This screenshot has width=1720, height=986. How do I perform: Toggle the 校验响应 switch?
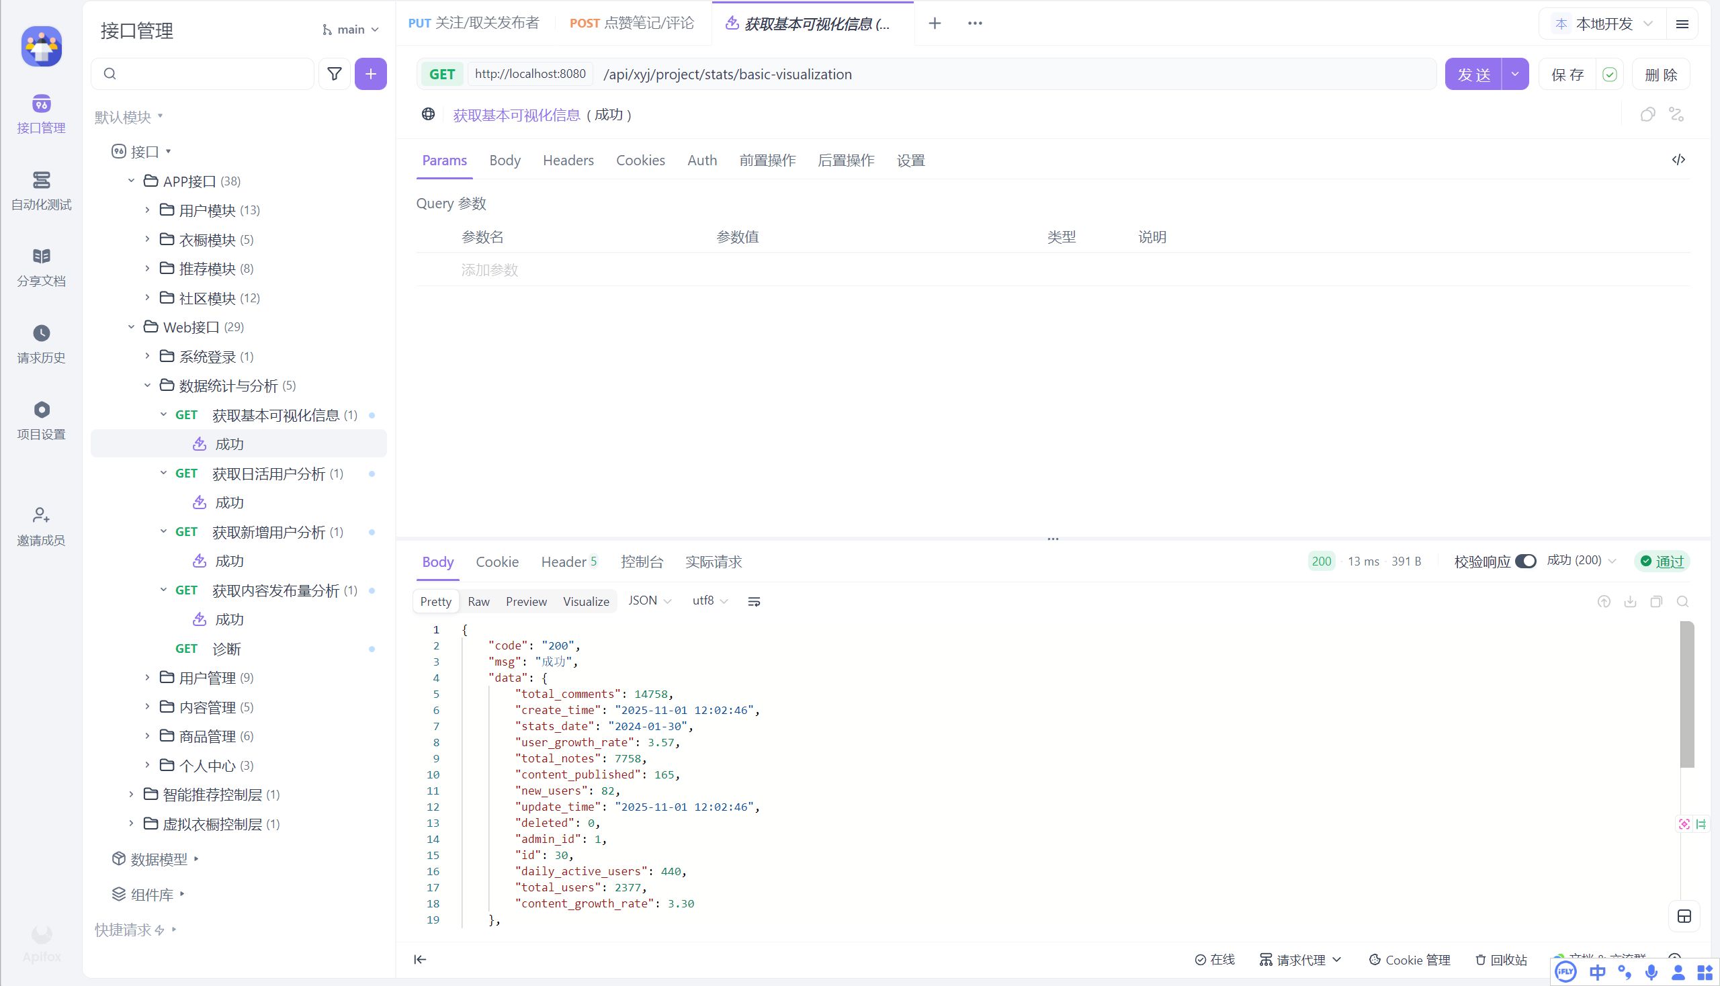click(1526, 561)
